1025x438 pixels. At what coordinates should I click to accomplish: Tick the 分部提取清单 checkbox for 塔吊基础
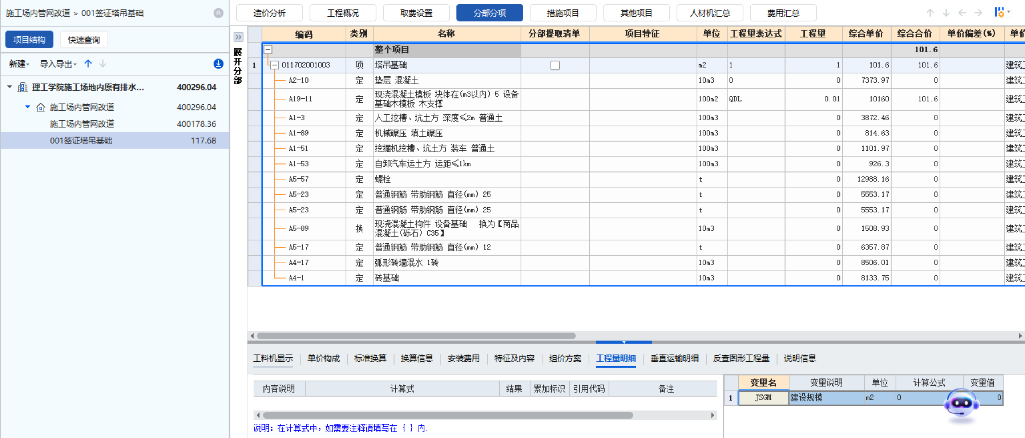pos(555,65)
